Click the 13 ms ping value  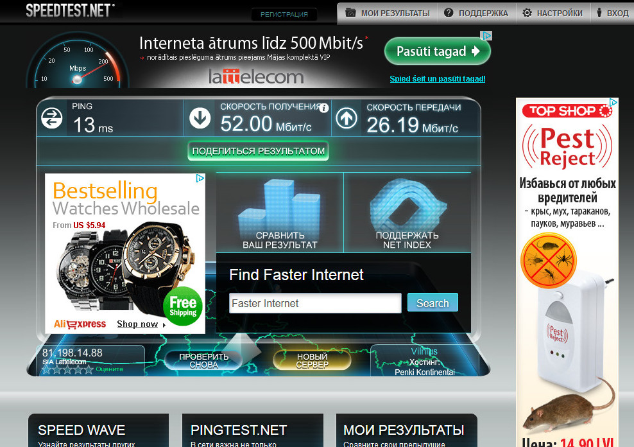[x=93, y=125]
